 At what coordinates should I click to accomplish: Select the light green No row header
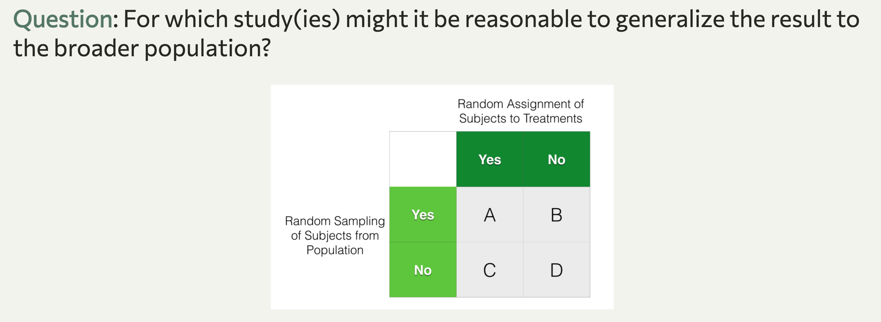(423, 270)
